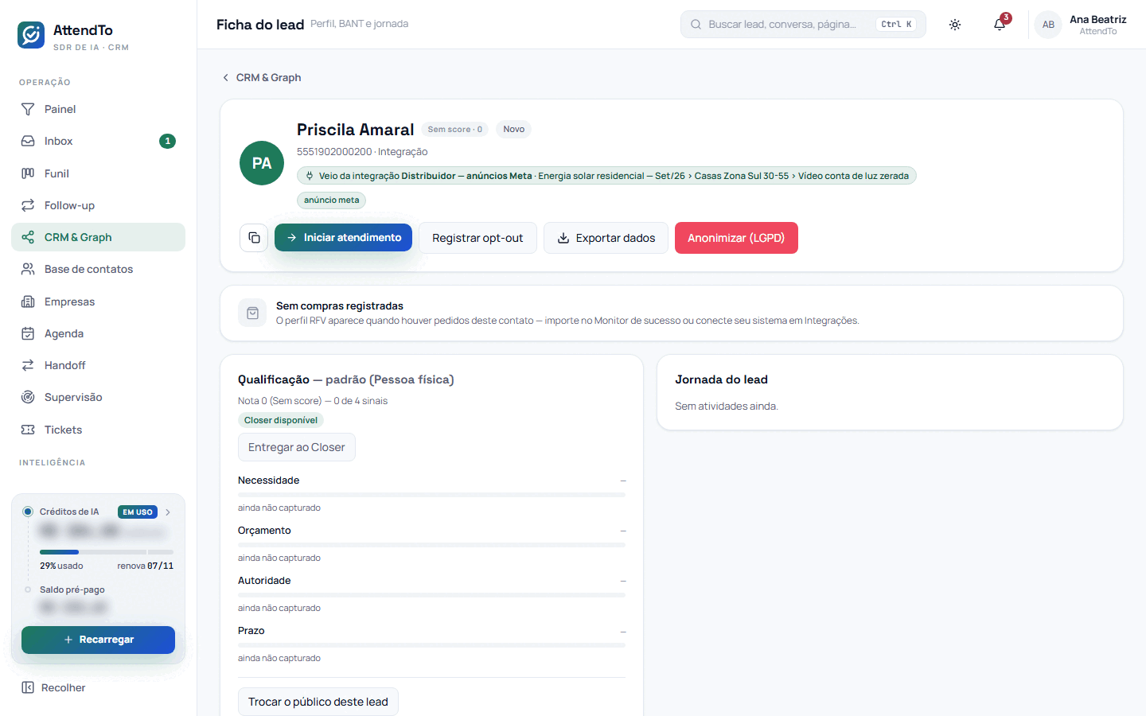1146x716 pixels.
Task: Click the Inbox unread count badge
Action: pyautogui.click(x=167, y=141)
